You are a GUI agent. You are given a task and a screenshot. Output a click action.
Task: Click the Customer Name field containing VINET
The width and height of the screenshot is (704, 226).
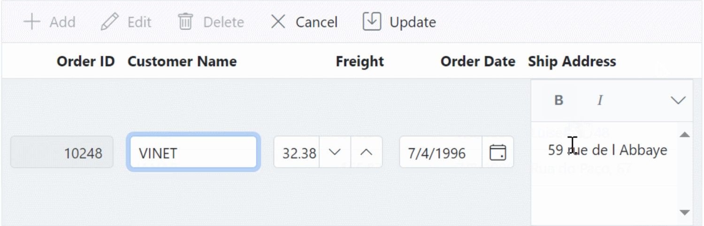point(193,152)
